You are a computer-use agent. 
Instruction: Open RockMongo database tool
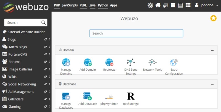coord(131,96)
